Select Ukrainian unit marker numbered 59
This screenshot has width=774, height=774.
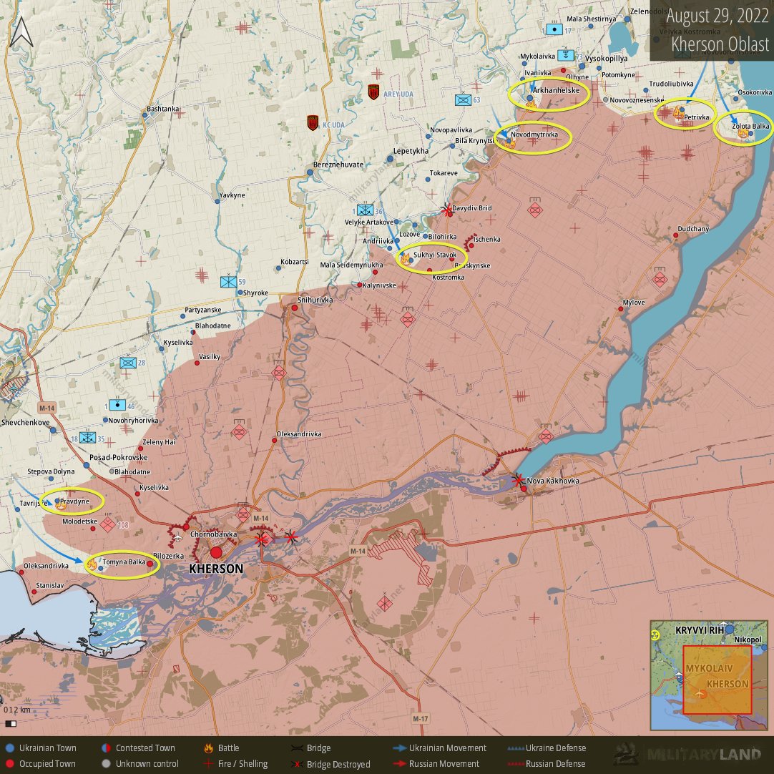pyautogui.click(x=228, y=281)
